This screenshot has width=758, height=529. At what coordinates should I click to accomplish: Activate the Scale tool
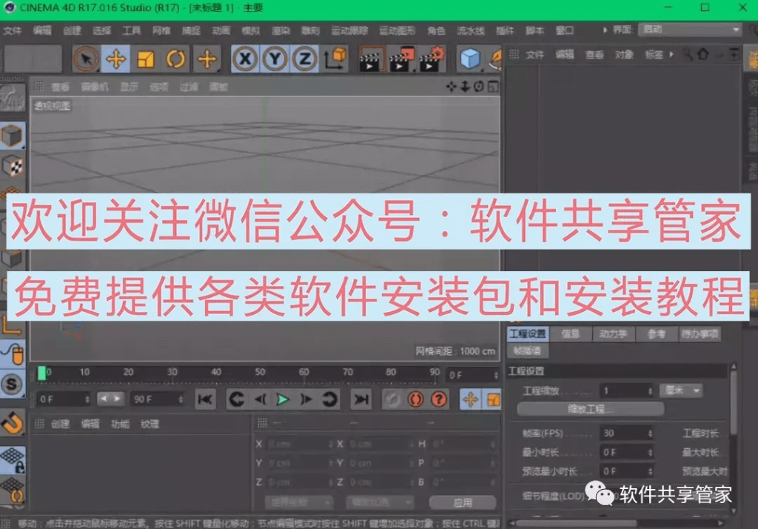click(x=145, y=59)
